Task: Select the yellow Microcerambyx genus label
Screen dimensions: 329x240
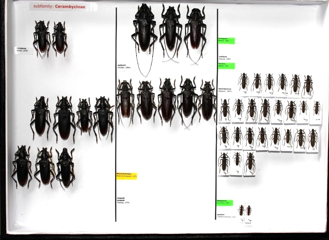Action: pos(127,176)
